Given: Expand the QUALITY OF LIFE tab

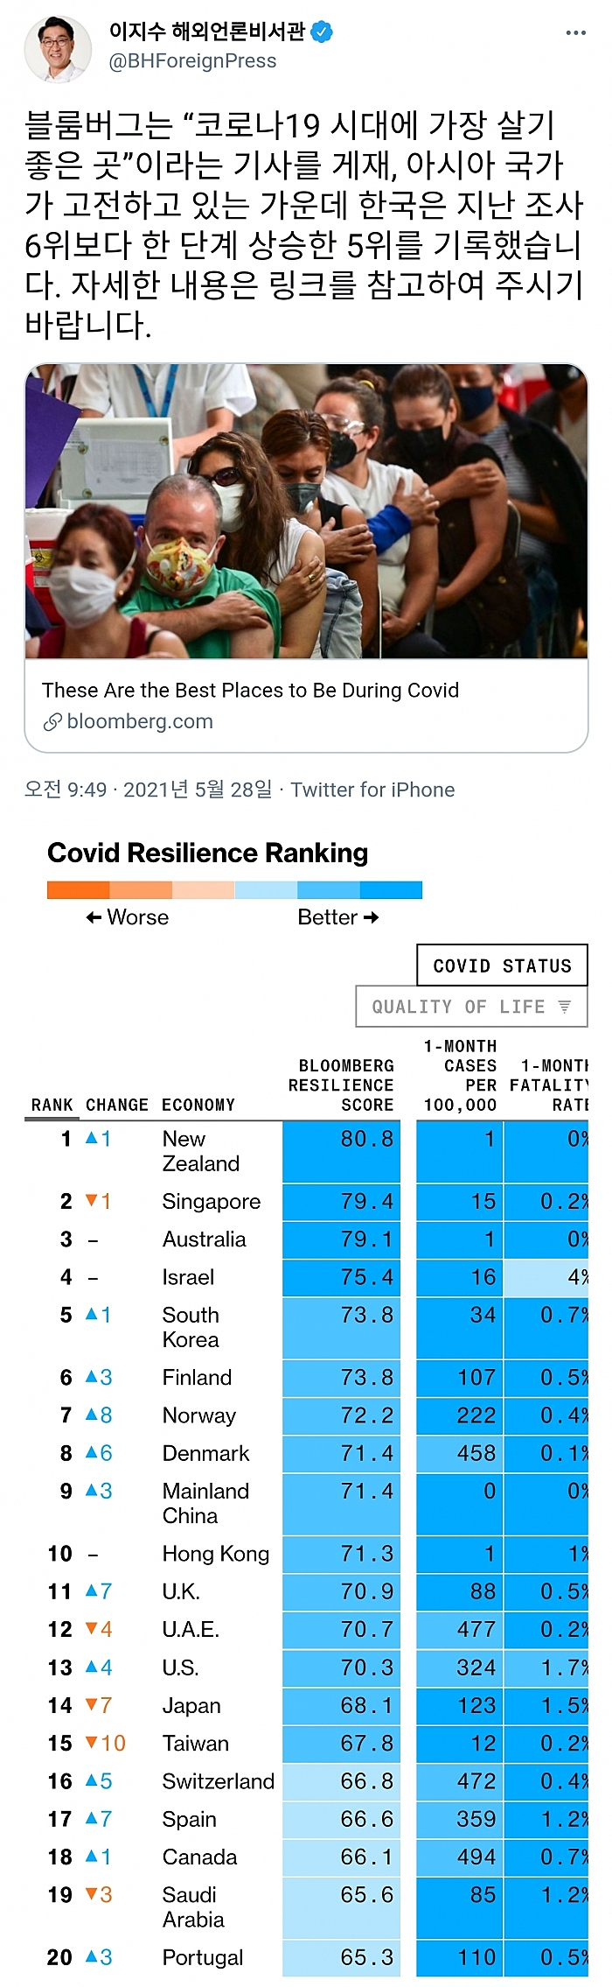Looking at the screenshot, I should [470, 1007].
